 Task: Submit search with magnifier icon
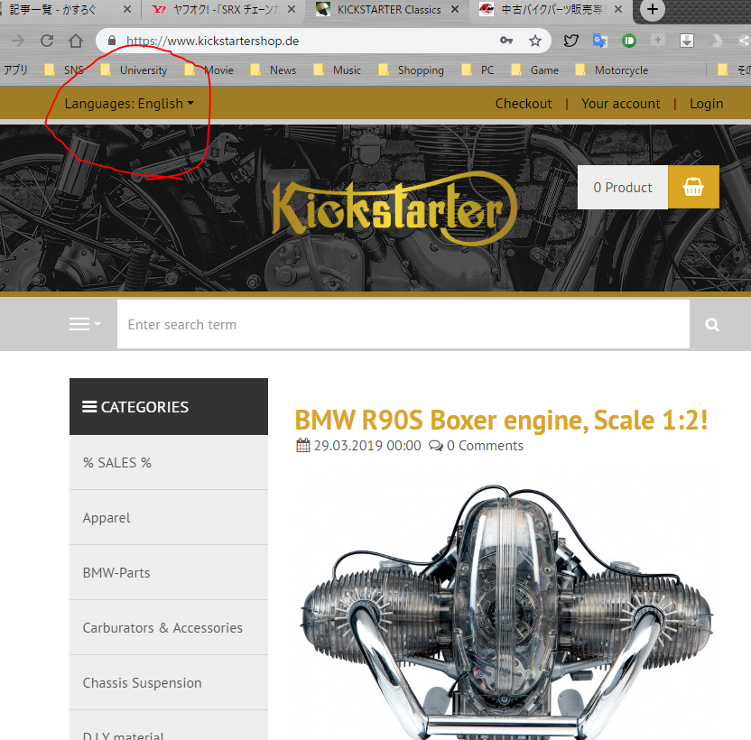pyautogui.click(x=712, y=325)
